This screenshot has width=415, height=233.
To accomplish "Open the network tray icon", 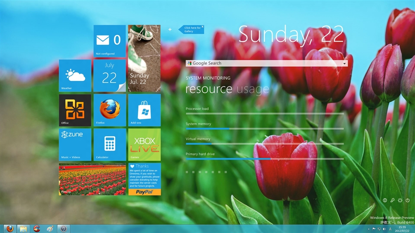I will [x=379, y=229].
